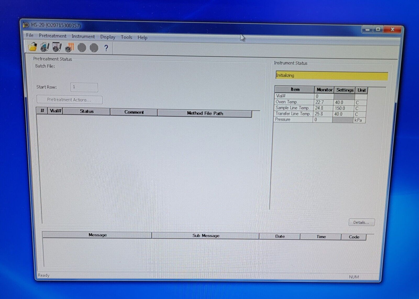
Task: Click the Vial# column header in batch table
Action: coord(55,111)
